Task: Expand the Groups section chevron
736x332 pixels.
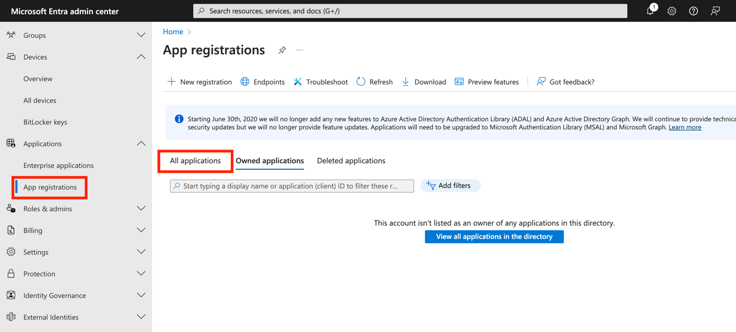Action: click(141, 35)
